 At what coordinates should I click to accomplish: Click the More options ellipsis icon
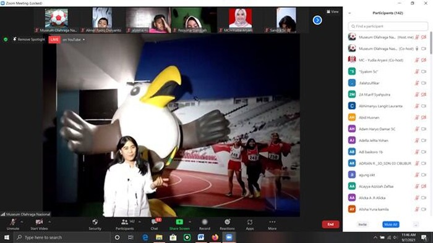click(272, 222)
